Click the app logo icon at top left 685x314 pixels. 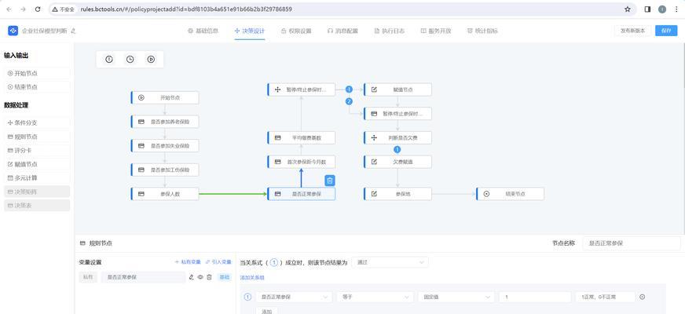click(13, 31)
